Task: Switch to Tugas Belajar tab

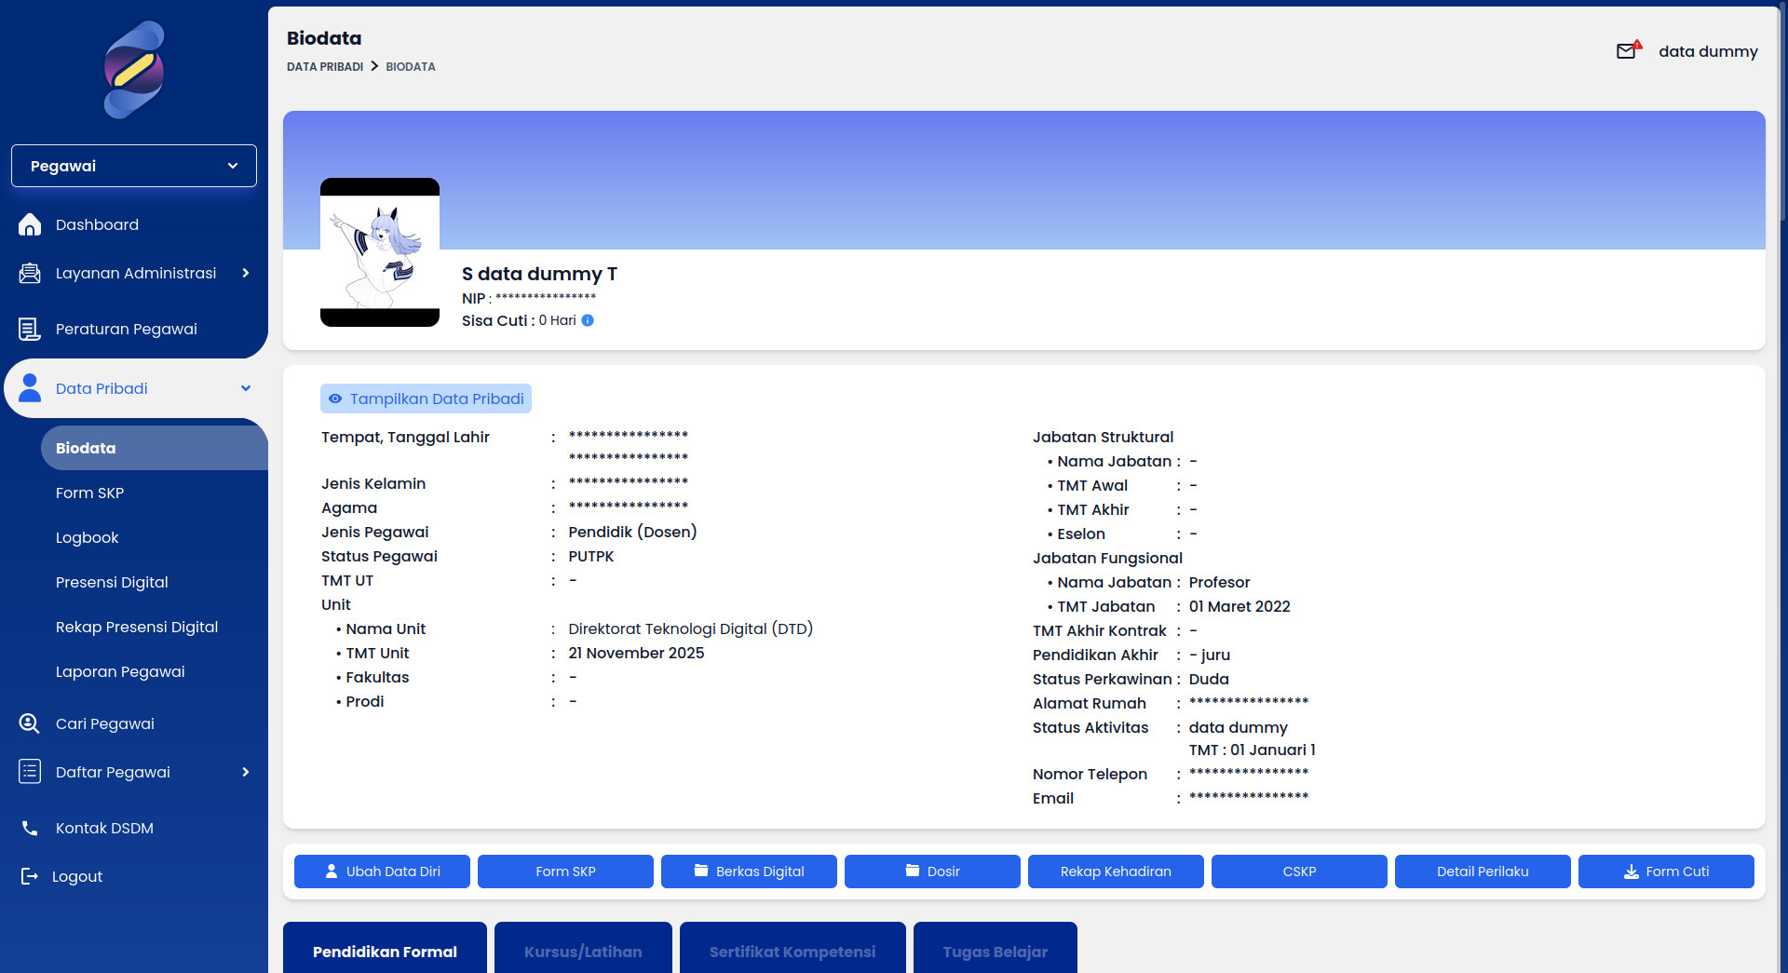Action: tap(996, 948)
